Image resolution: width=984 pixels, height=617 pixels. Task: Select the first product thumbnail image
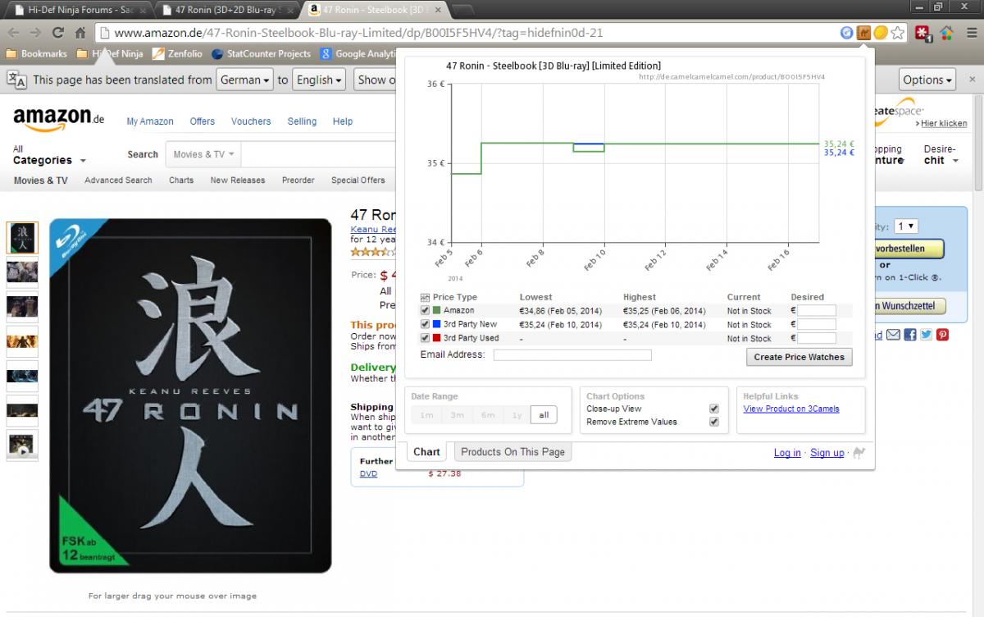click(22, 237)
